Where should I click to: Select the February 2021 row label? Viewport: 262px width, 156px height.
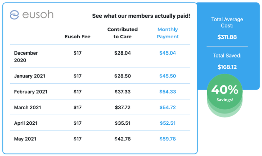click(31, 92)
